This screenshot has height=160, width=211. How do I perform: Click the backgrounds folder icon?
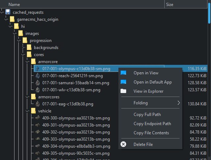tap(29, 48)
